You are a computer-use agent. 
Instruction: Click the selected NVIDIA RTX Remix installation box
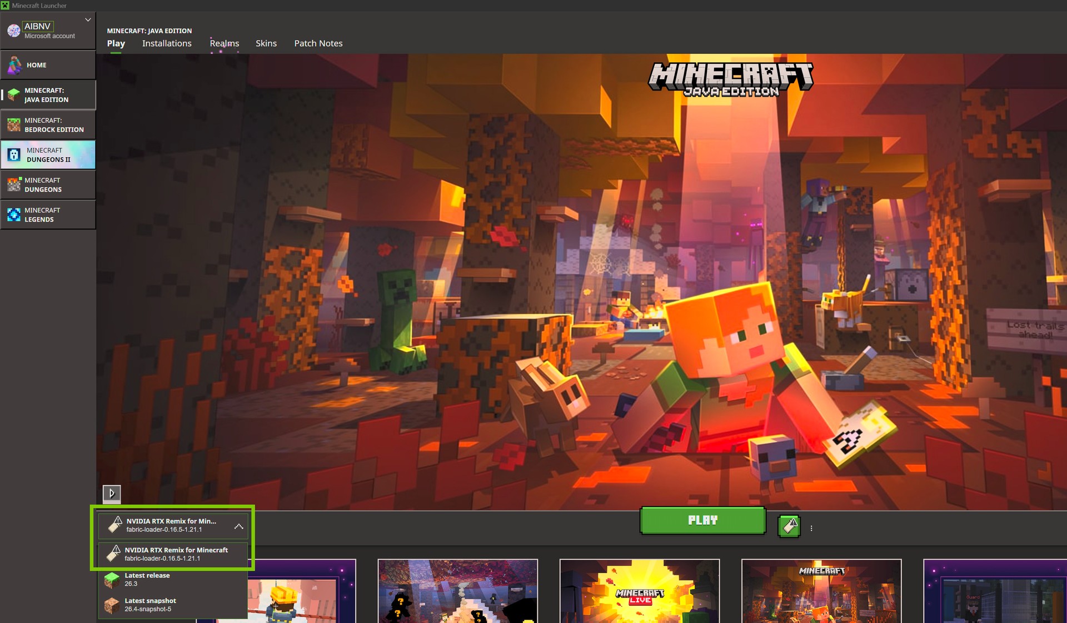[173, 526]
